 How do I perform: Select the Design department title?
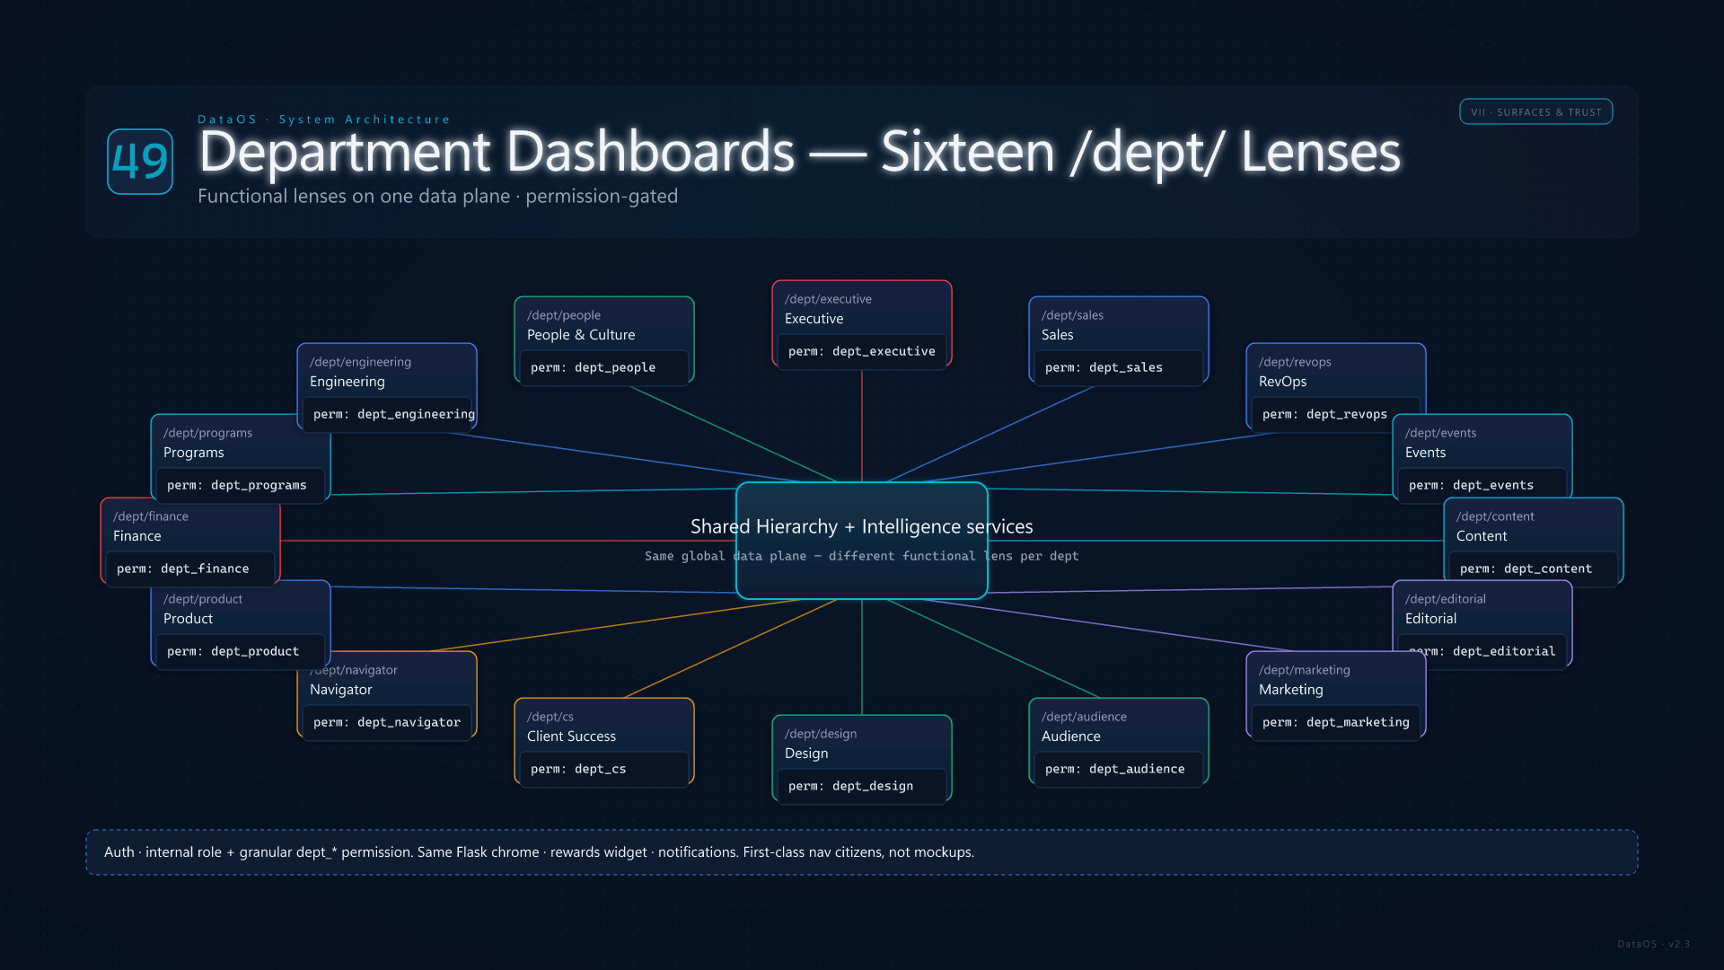[806, 754]
